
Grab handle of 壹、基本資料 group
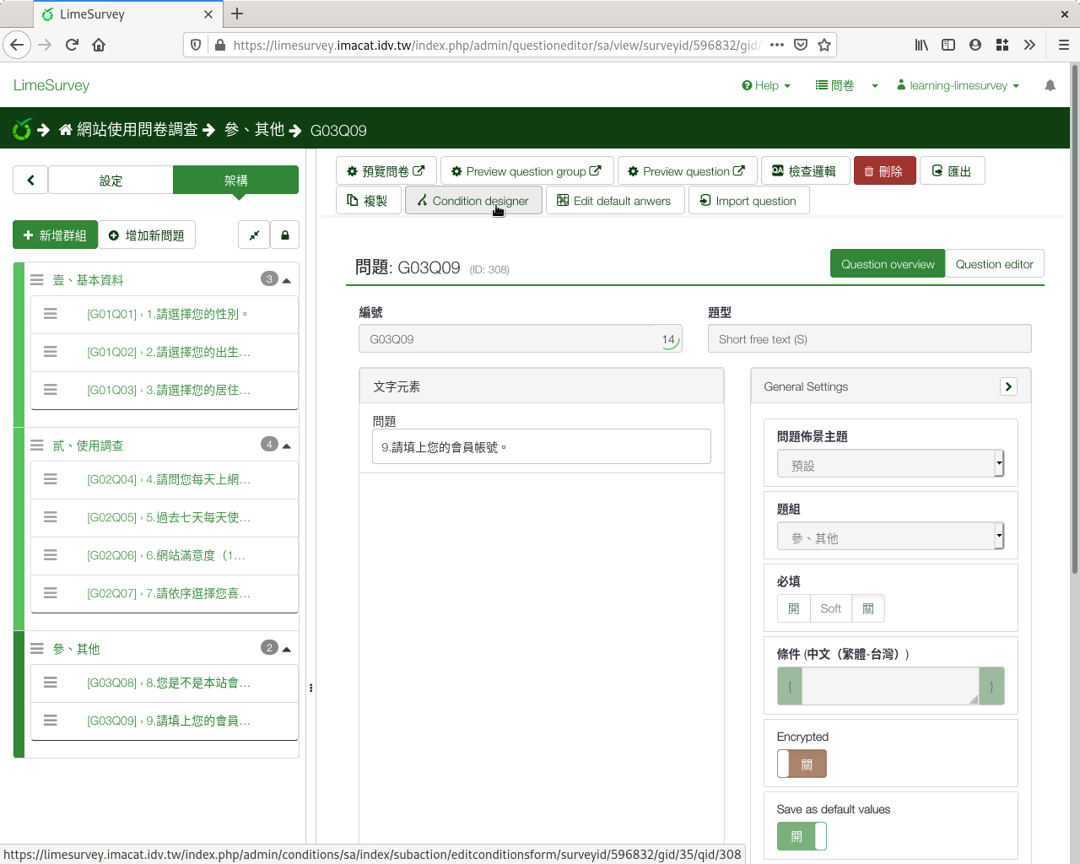pos(37,279)
